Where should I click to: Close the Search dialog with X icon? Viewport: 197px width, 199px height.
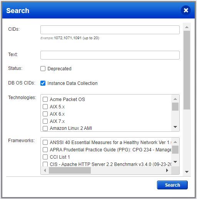coord(186,10)
